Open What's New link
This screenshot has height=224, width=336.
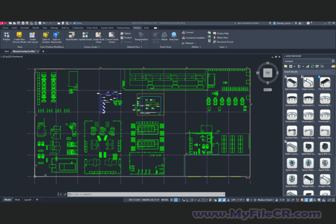click(220, 38)
